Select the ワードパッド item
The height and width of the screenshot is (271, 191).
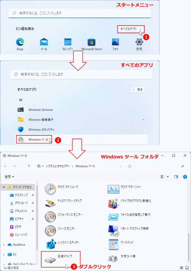(121, 244)
